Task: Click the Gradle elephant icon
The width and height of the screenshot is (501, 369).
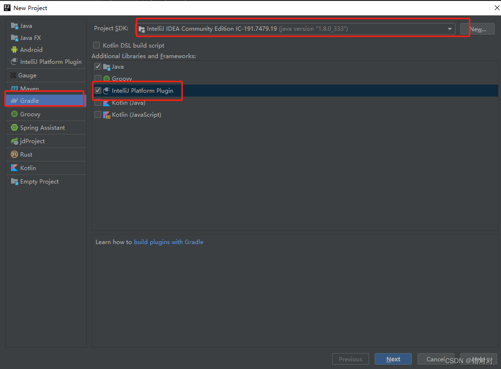Action: tap(14, 100)
